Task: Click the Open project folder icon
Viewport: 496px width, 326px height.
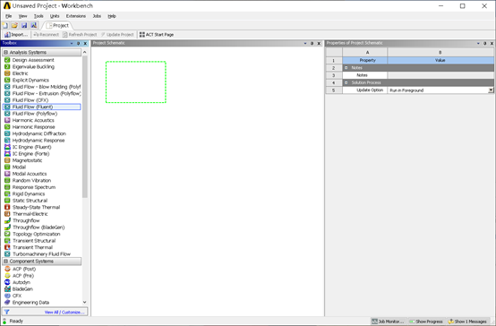Action: point(14,25)
